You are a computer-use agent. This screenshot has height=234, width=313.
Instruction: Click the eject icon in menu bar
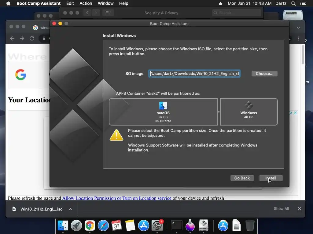[x=220, y=3]
